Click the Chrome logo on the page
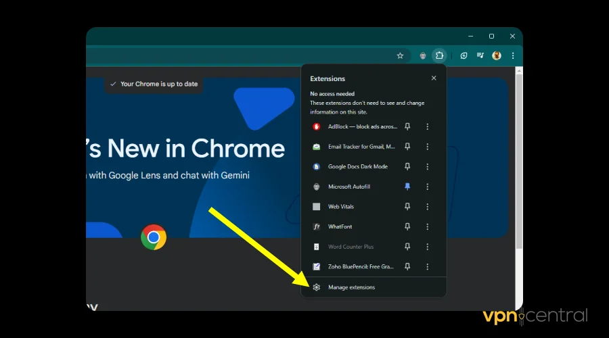The image size is (609, 338). pyautogui.click(x=154, y=237)
